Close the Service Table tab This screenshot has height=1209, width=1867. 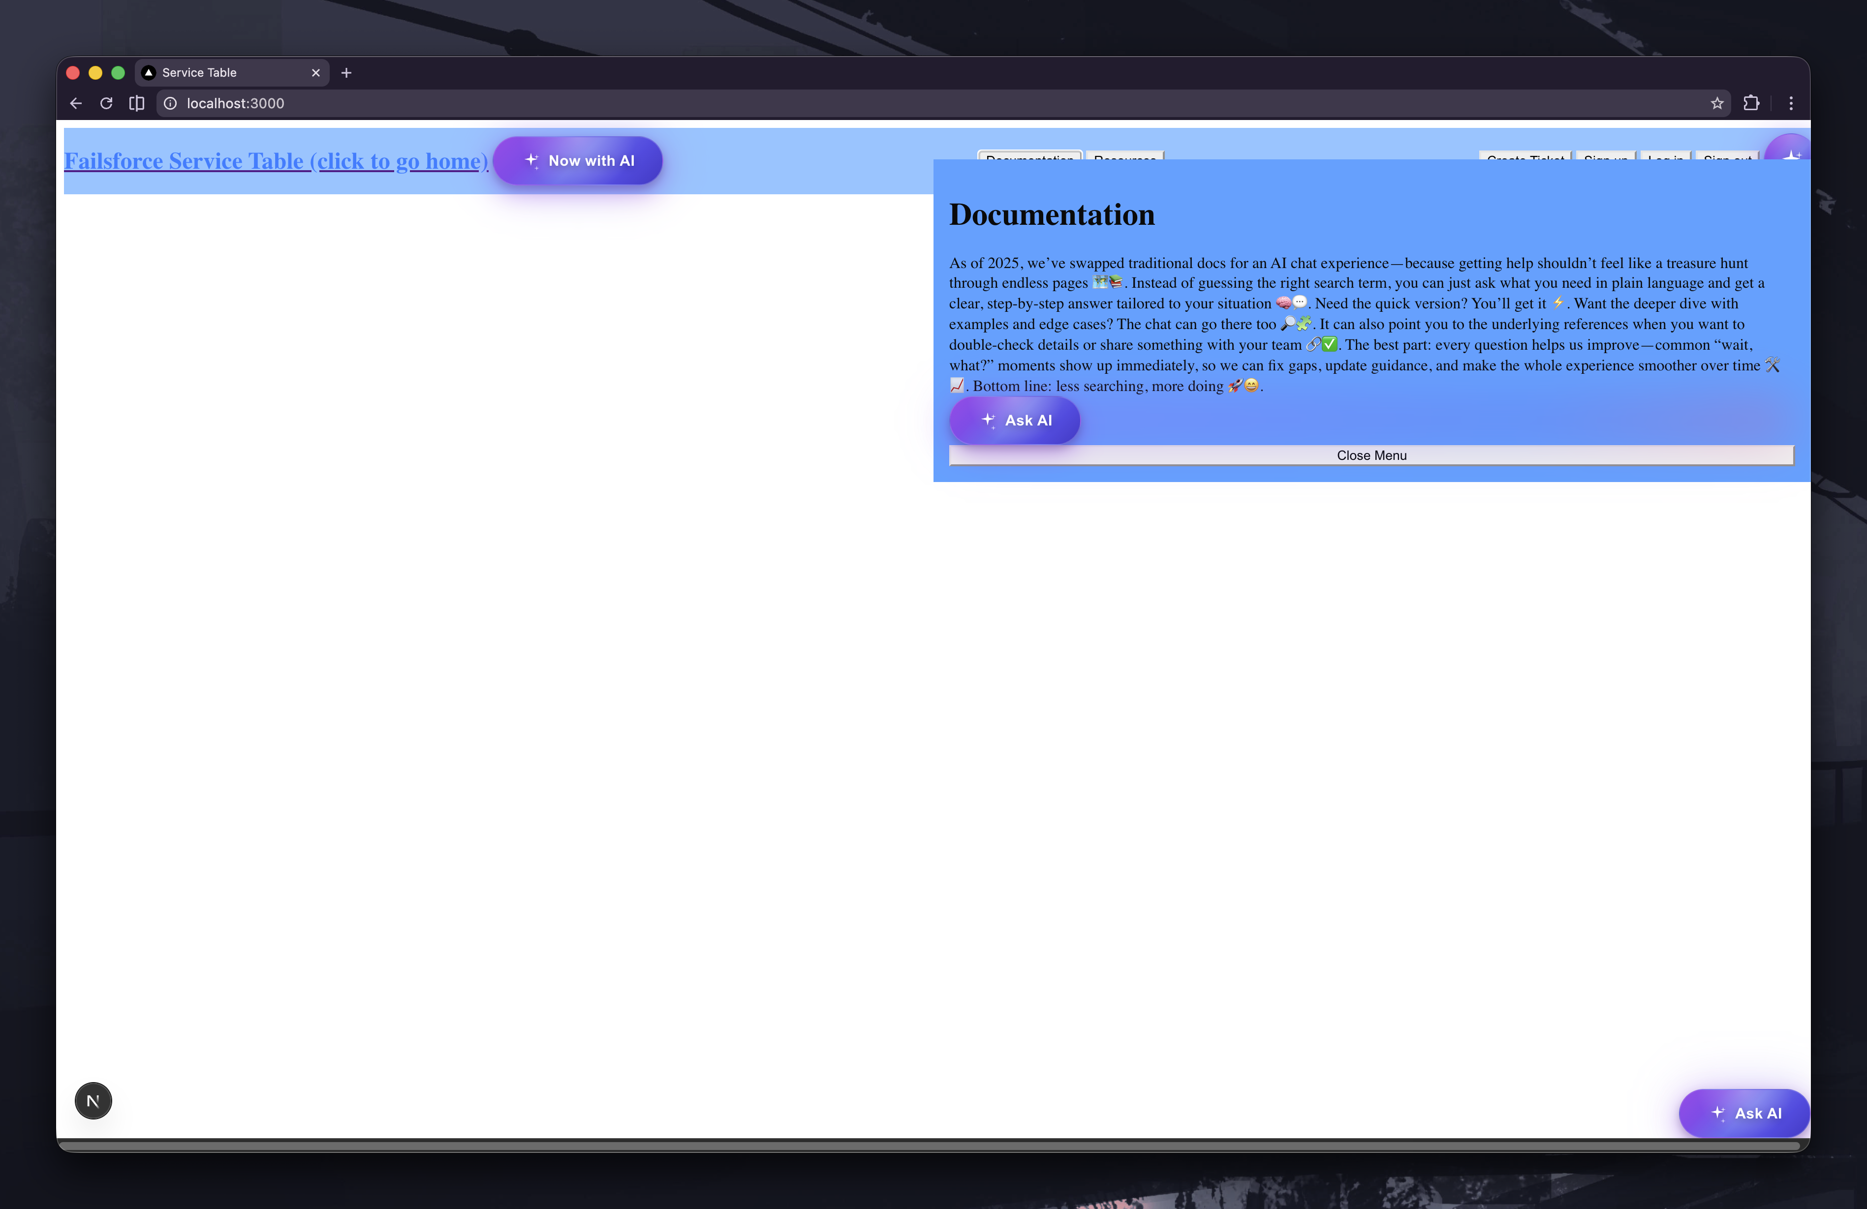pos(315,73)
